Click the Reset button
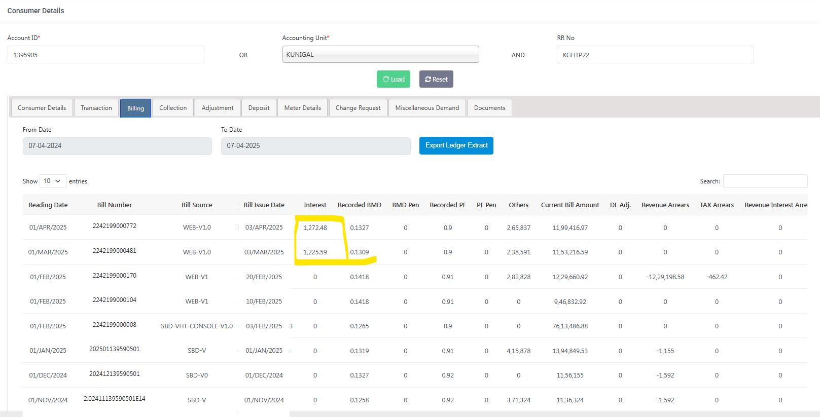The width and height of the screenshot is (820, 417). pos(436,79)
